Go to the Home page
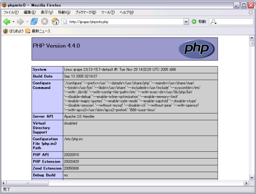This screenshot has width=256, height=194. 55,22
